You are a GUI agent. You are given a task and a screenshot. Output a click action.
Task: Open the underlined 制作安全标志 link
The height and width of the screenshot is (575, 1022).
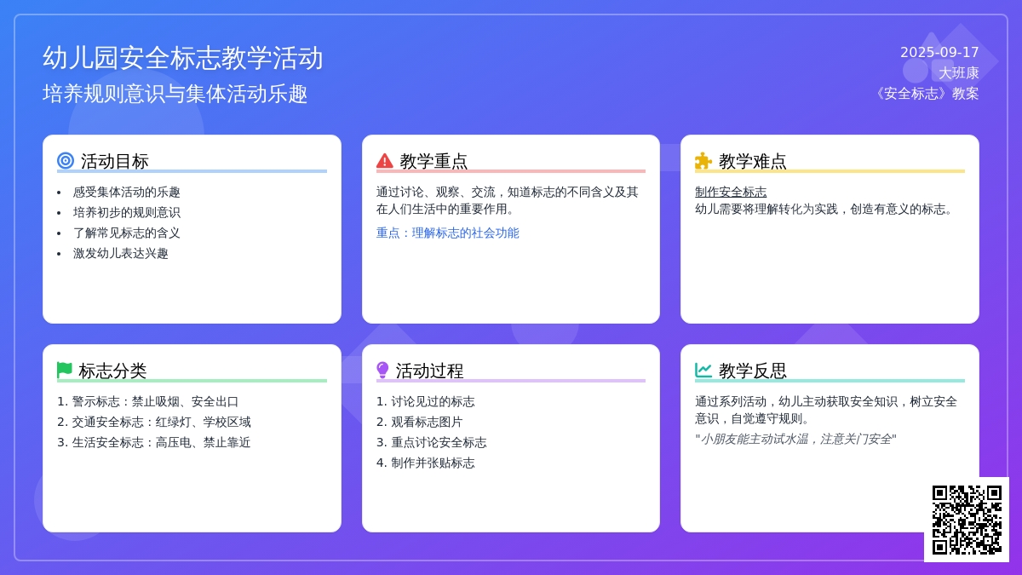pos(731,192)
